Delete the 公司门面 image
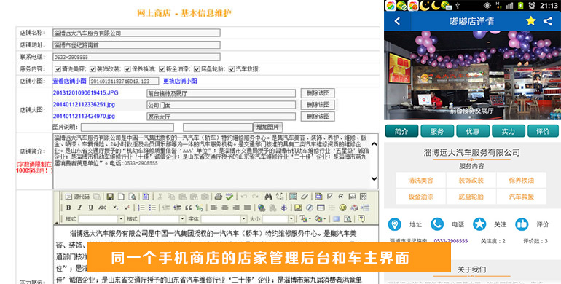 coord(318,105)
